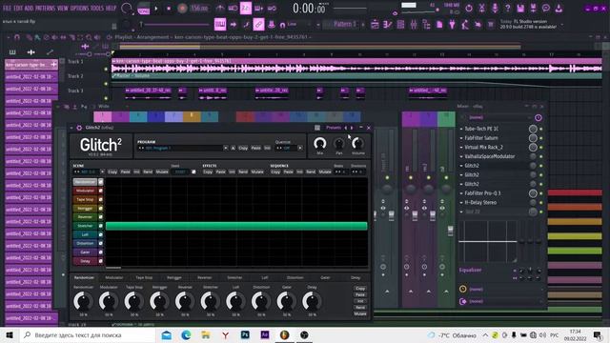Open the Pattern 1 selector

(345, 25)
